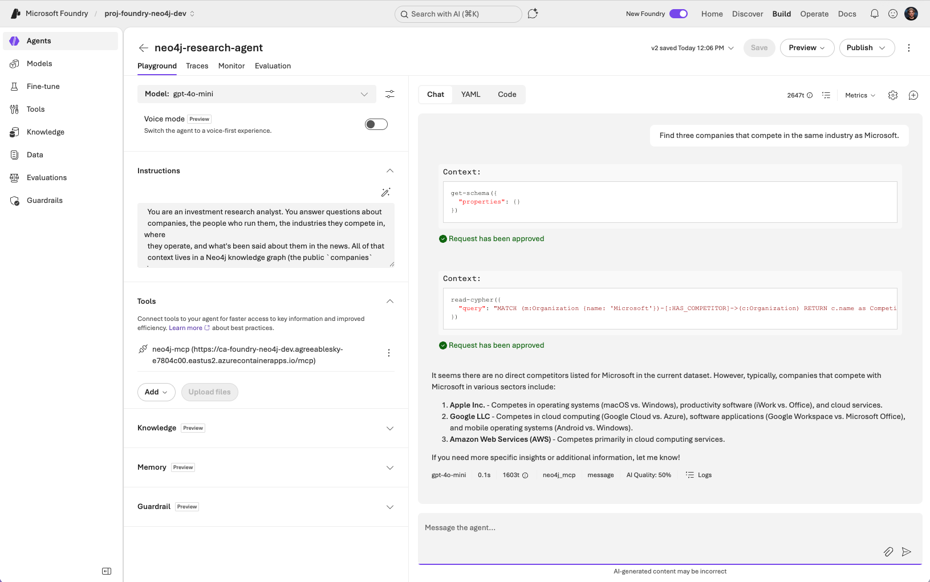Expand the Memory section
Image resolution: width=930 pixels, height=582 pixels.
[390, 468]
